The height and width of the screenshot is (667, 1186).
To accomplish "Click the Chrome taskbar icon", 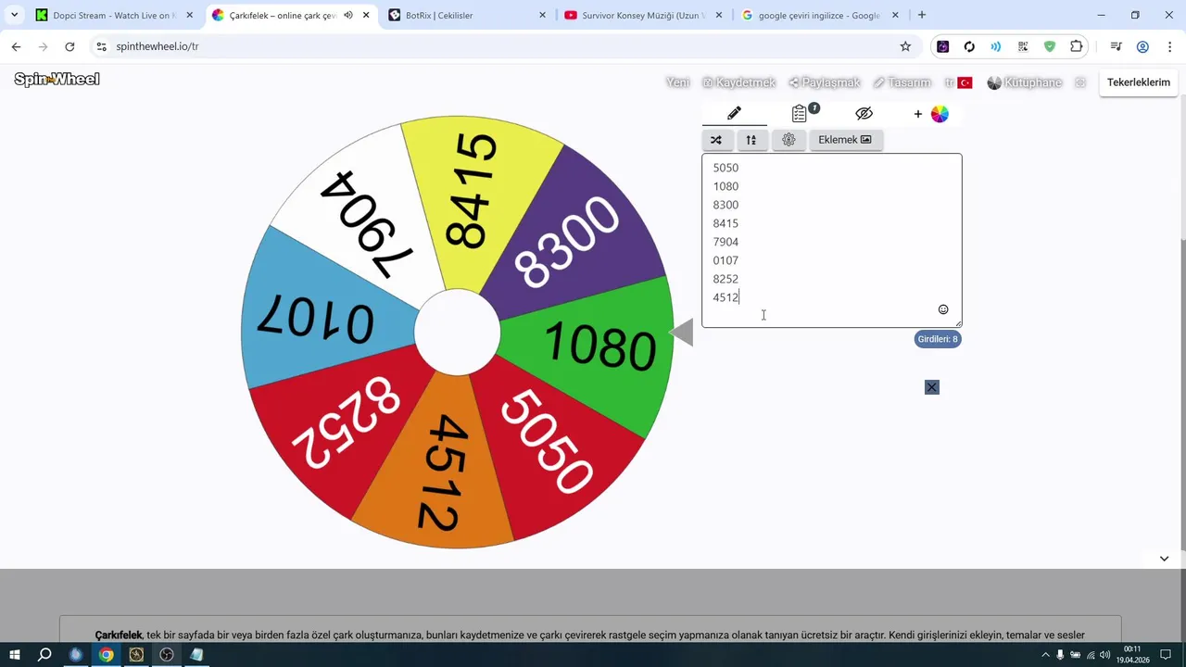I will [x=107, y=655].
